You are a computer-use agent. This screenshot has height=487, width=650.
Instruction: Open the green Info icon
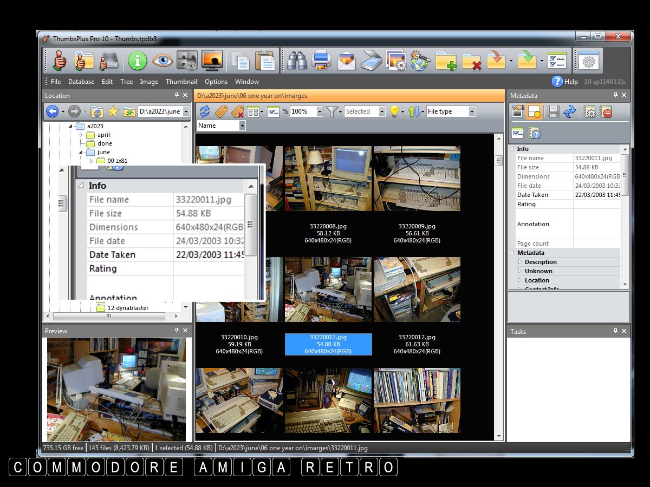point(138,61)
